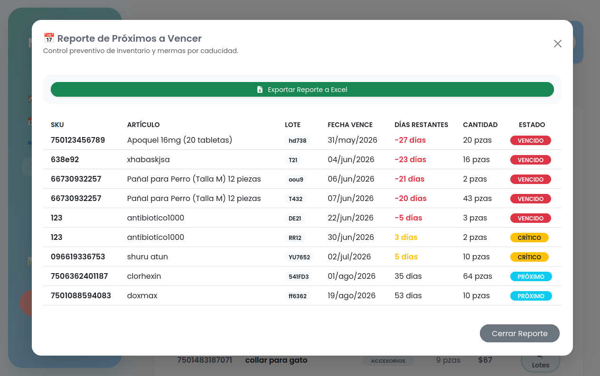
Task: Click the CRÍTICO badge for antibiotico1000 lot RR12
Action: click(x=529, y=238)
